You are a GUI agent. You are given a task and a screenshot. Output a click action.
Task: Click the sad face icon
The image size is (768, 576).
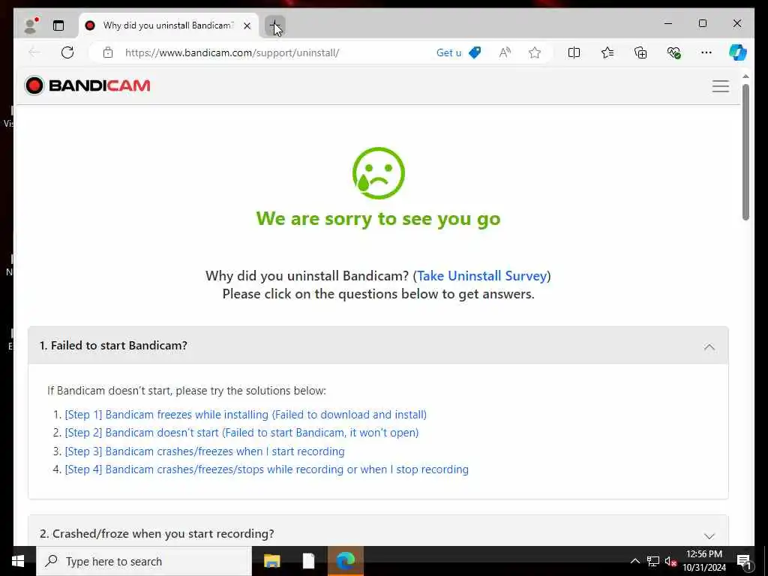click(379, 173)
